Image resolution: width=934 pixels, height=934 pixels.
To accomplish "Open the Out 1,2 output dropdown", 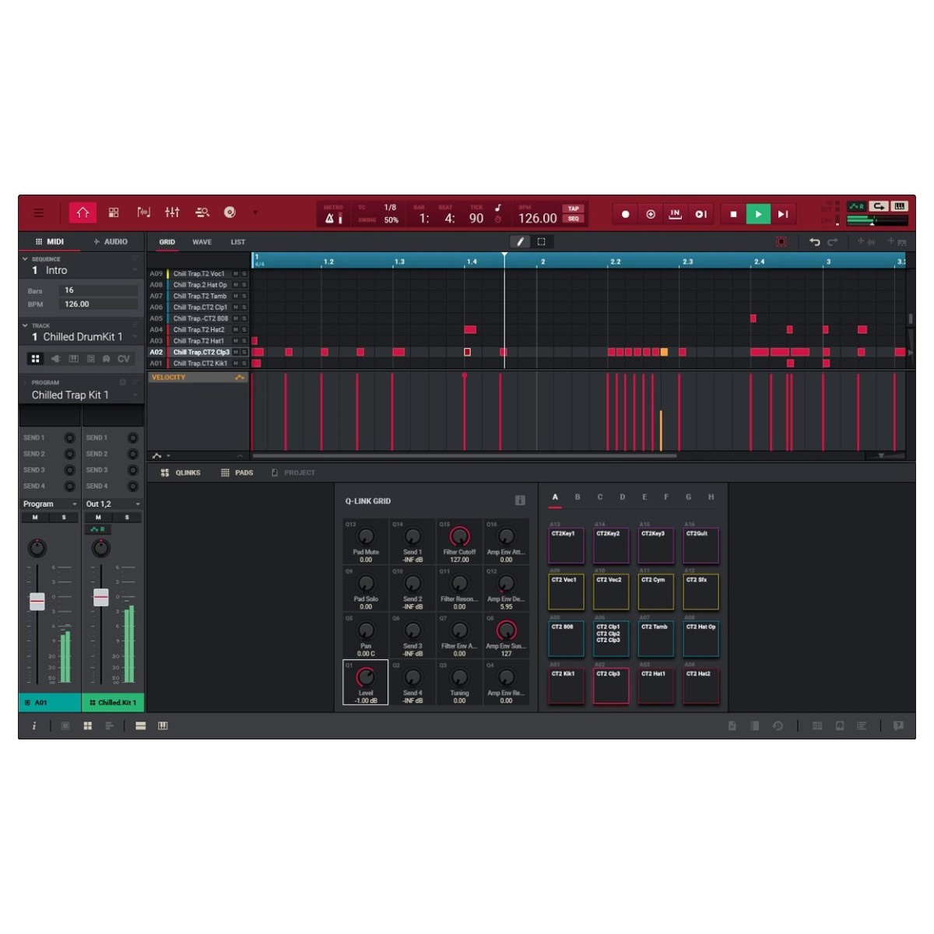I will [x=113, y=504].
